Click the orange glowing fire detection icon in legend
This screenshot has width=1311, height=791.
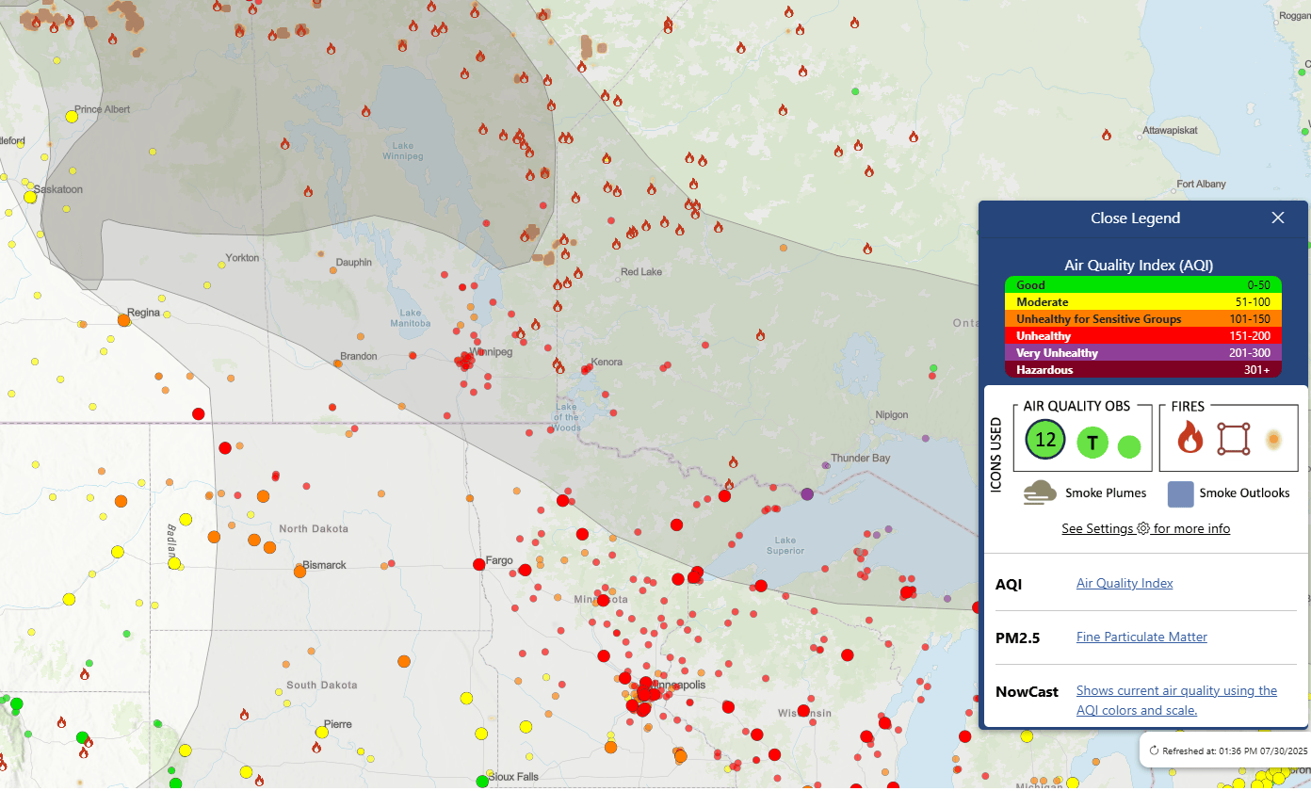pyautogui.click(x=1273, y=439)
